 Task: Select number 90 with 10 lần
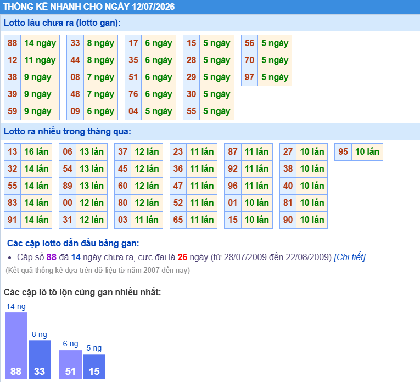tap(288, 220)
